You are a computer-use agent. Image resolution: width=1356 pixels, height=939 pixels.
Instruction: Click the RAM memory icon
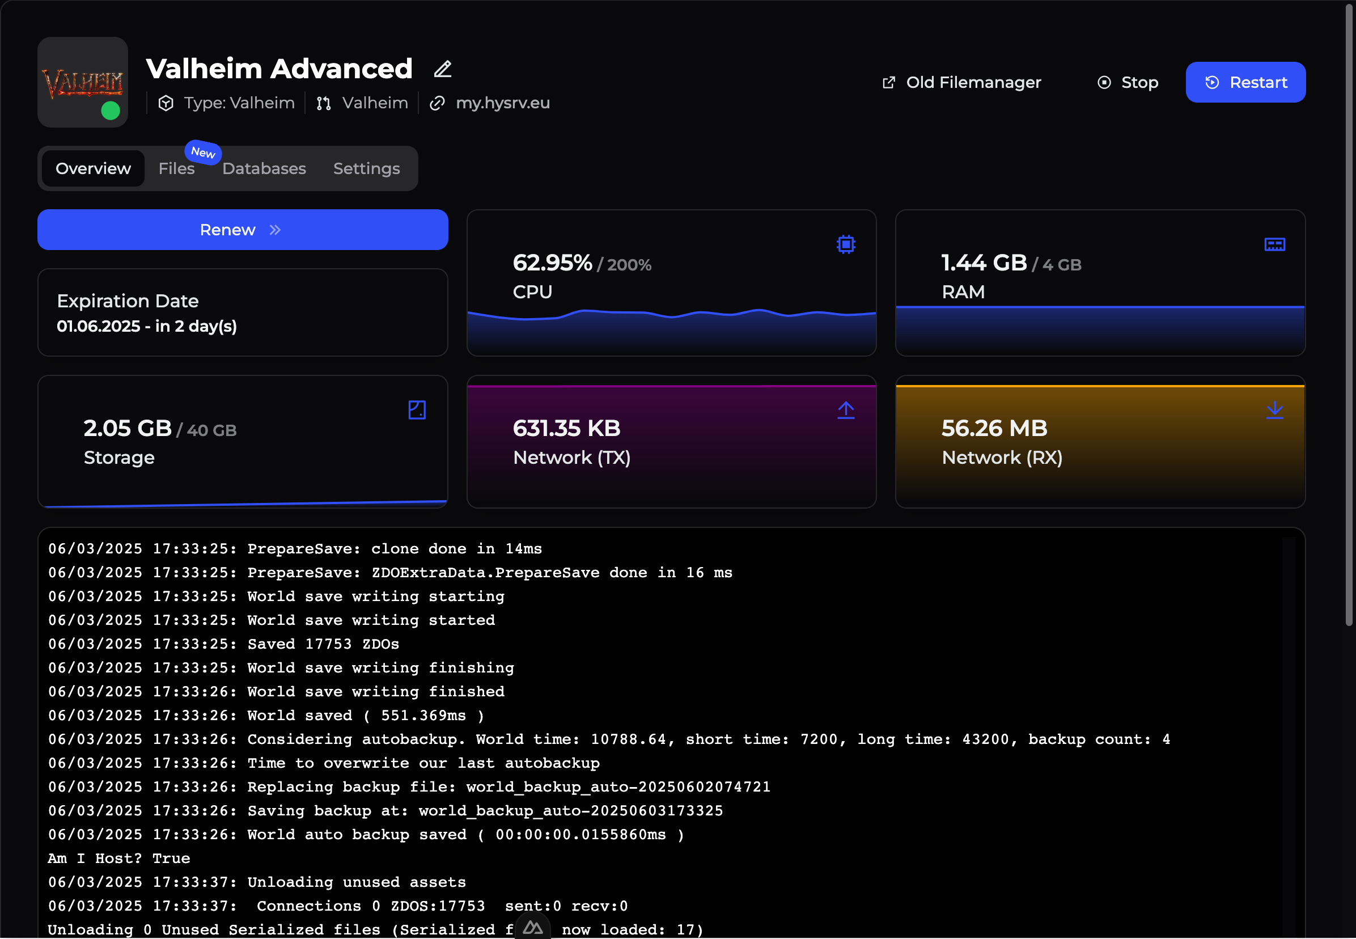(x=1274, y=244)
